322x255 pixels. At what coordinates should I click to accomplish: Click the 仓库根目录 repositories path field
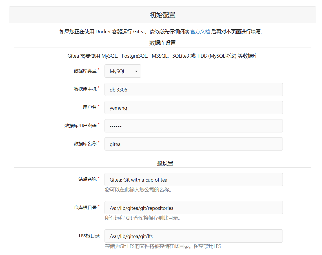coord(193,208)
